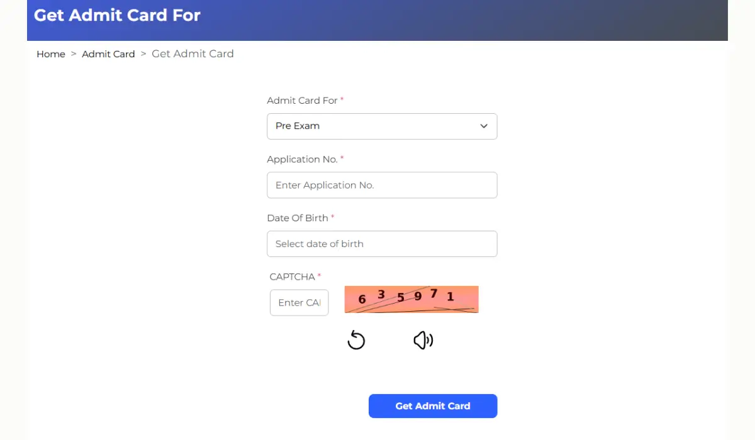This screenshot has width=755, height=440.
Task: Play the CAPTCHA audio via speaker icon
Action: coord(423,341)
